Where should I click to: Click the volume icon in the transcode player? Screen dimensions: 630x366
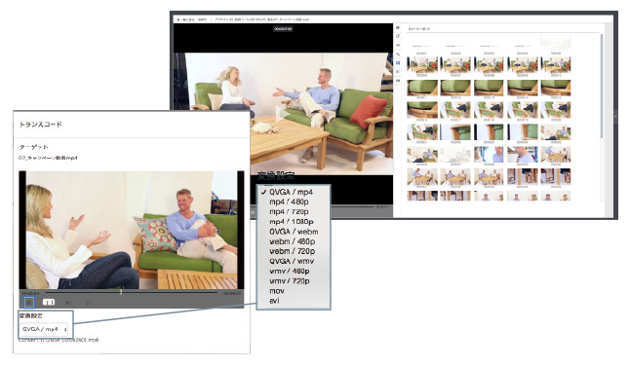point(68,303)
